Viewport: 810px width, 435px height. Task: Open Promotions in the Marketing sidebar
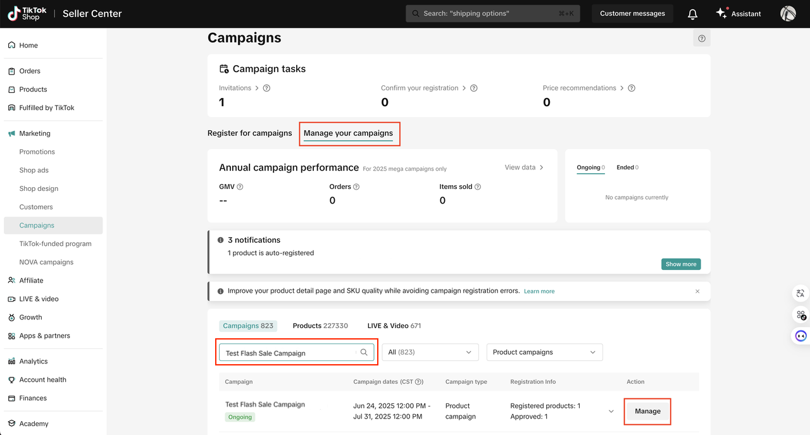[x=37, y=152]
